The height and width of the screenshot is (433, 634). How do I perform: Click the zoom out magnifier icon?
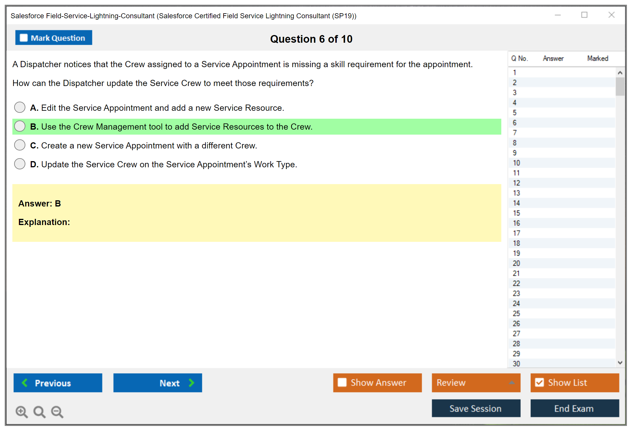tap(57, 411)
